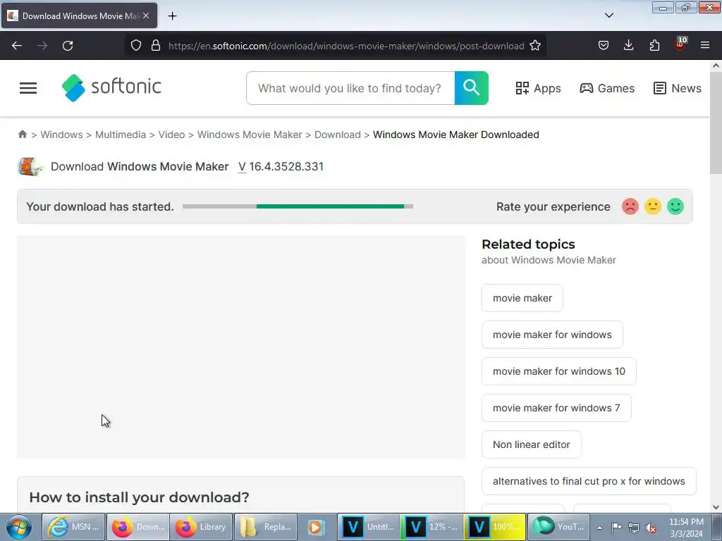
Task: Open the Windows Movie Maker breadcrumb link
Action: pos(250,135)
